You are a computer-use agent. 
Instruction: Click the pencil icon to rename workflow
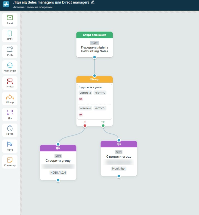[93, 2]
